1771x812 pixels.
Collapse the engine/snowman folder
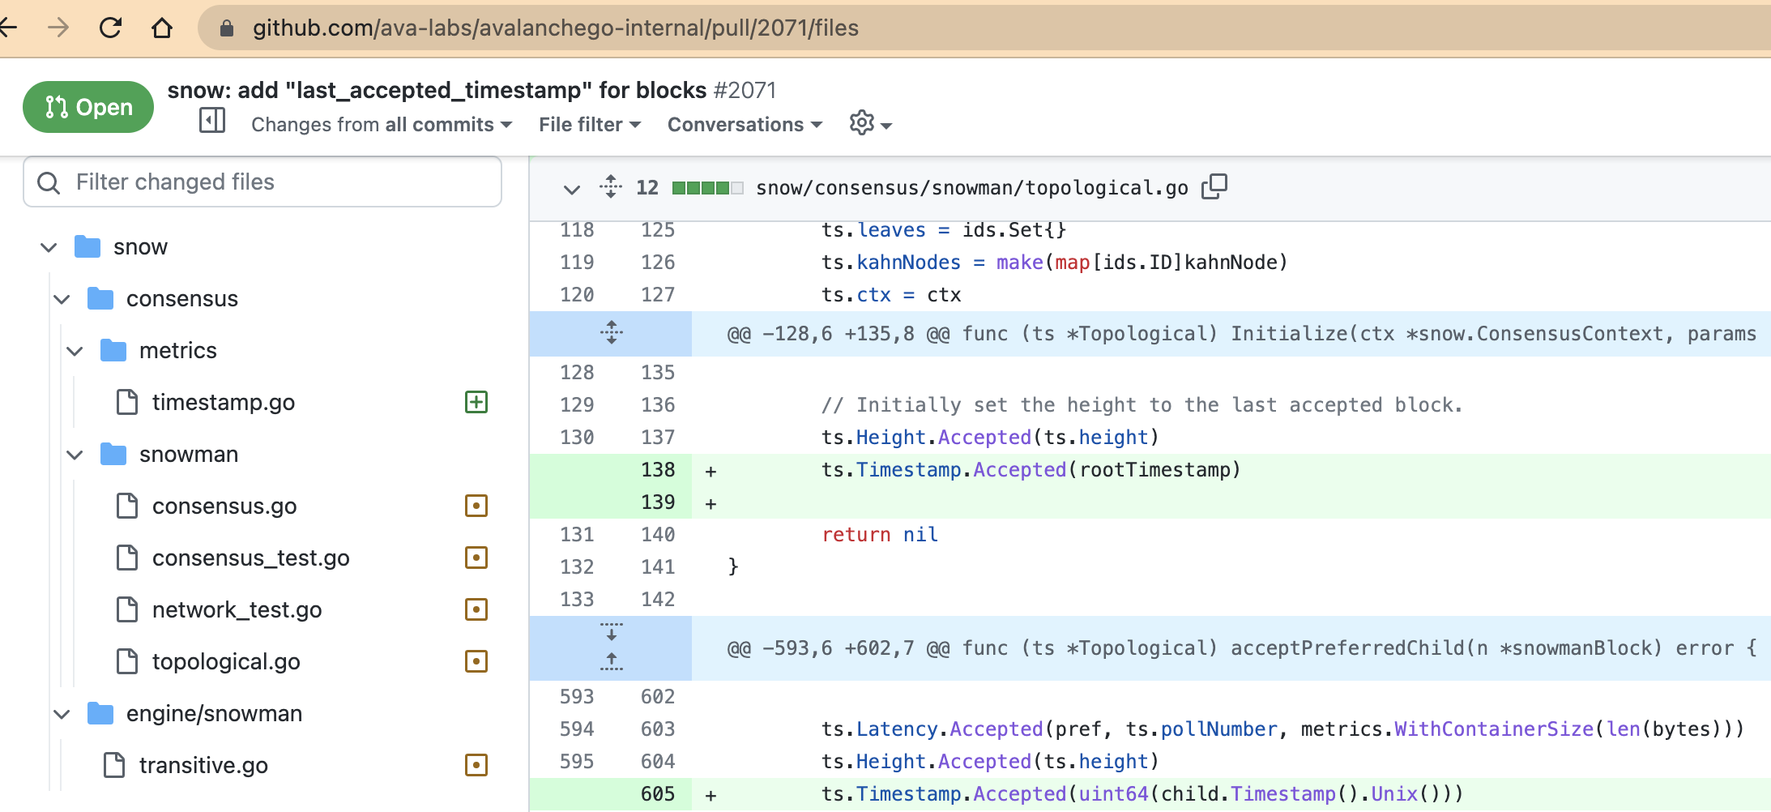point(62,714)
